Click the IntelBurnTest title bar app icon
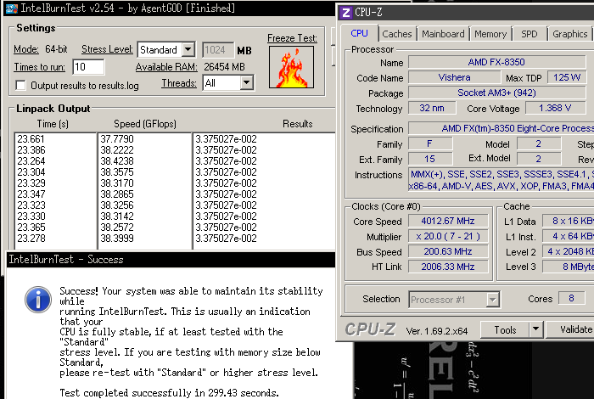This screenshot has height=399, width=594. click(x=11, y=8)
